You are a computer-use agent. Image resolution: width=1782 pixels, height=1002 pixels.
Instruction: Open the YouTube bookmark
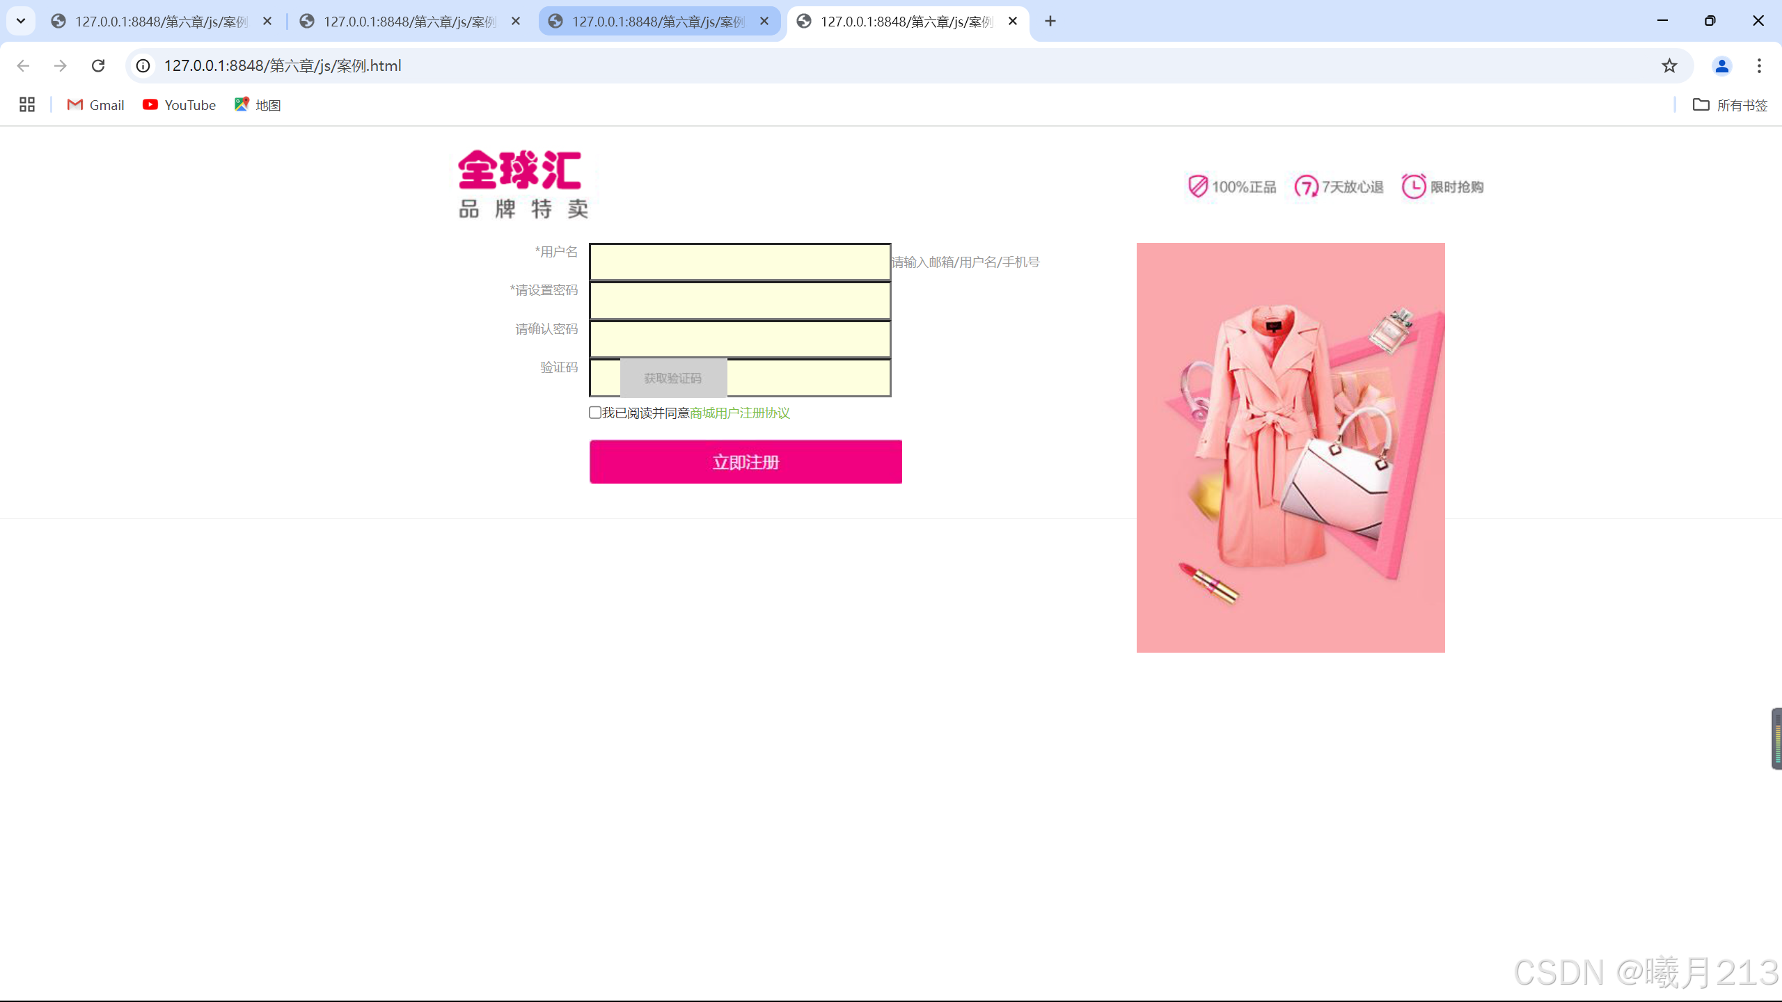coord(180,104)
